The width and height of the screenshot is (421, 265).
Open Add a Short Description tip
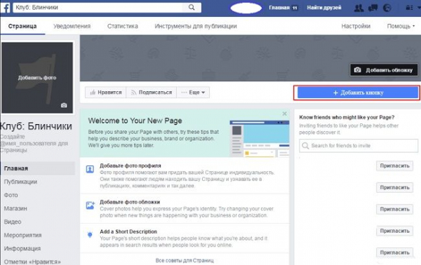128,231
